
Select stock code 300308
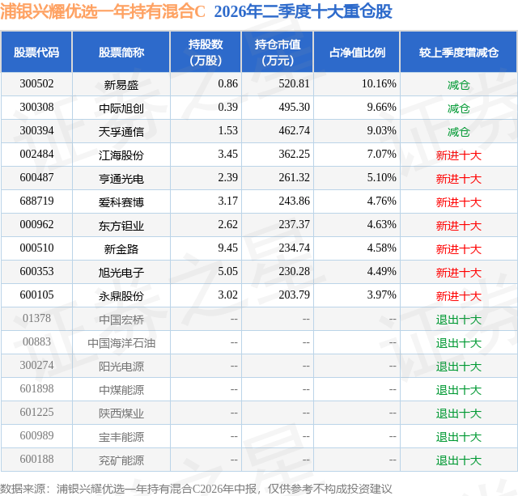point(36,107)
